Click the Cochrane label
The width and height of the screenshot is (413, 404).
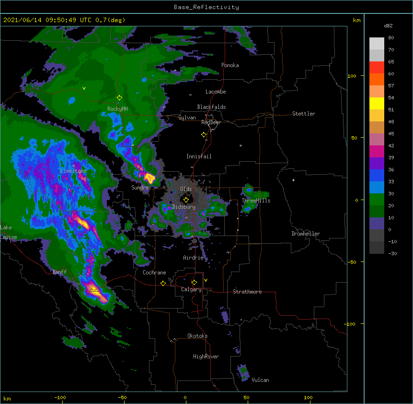(154, 273)
